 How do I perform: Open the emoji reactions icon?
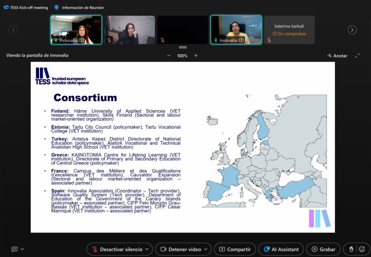pos(362,249)
